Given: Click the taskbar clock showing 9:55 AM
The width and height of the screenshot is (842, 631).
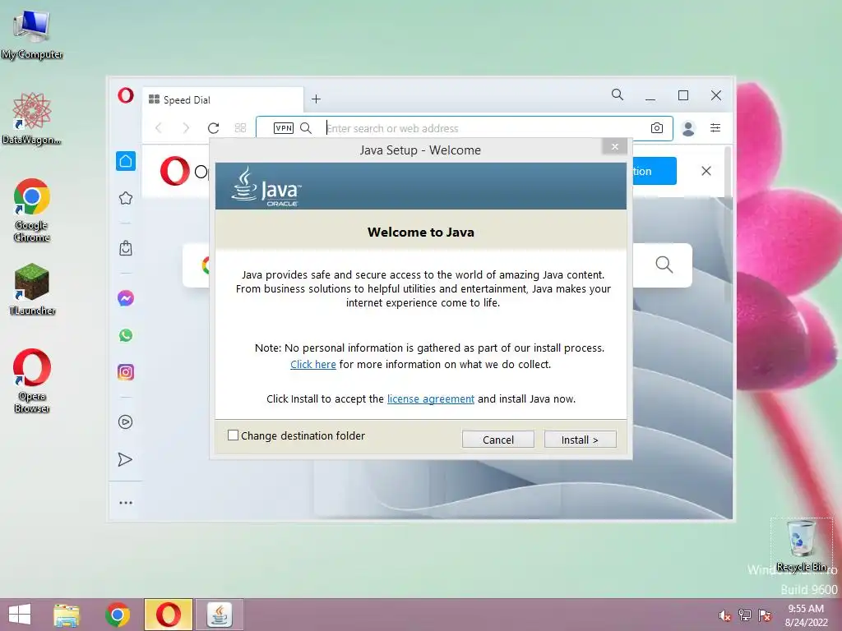Looking at the screenshot, I should coord(806,615).
